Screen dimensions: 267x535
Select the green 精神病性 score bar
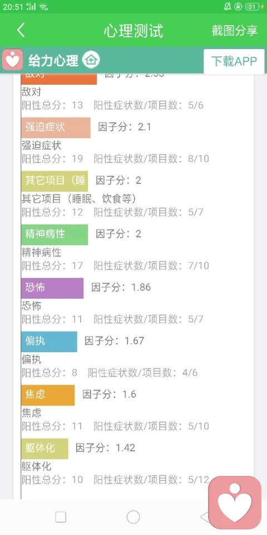pyautogui.click(x=55, y=235)
